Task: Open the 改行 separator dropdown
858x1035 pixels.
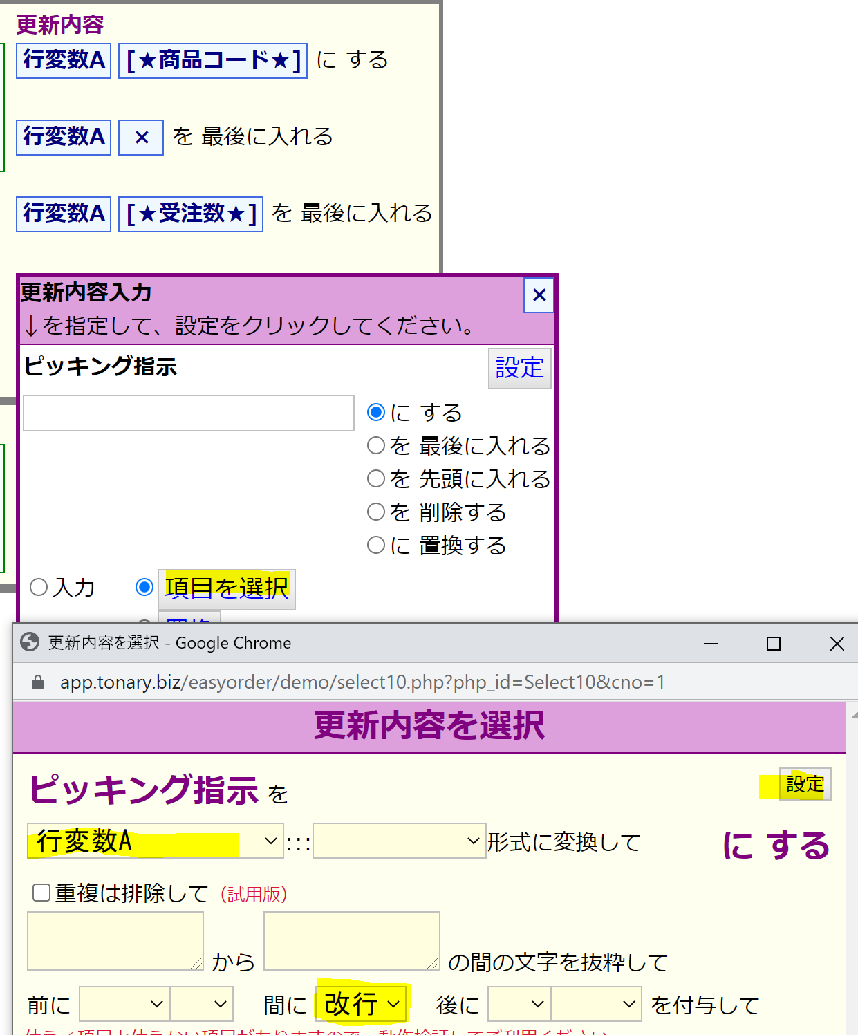Action: point(362,1004)
